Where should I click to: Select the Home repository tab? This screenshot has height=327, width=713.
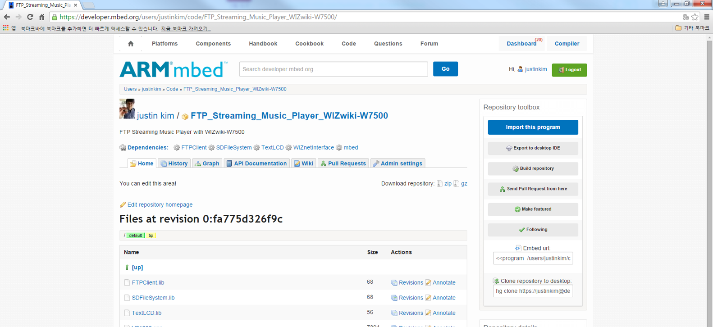[142, 163]
